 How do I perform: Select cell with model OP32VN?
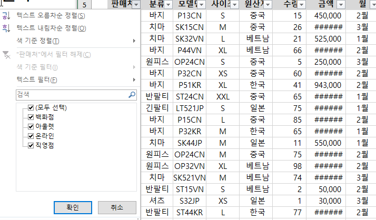tap(190, 166)
